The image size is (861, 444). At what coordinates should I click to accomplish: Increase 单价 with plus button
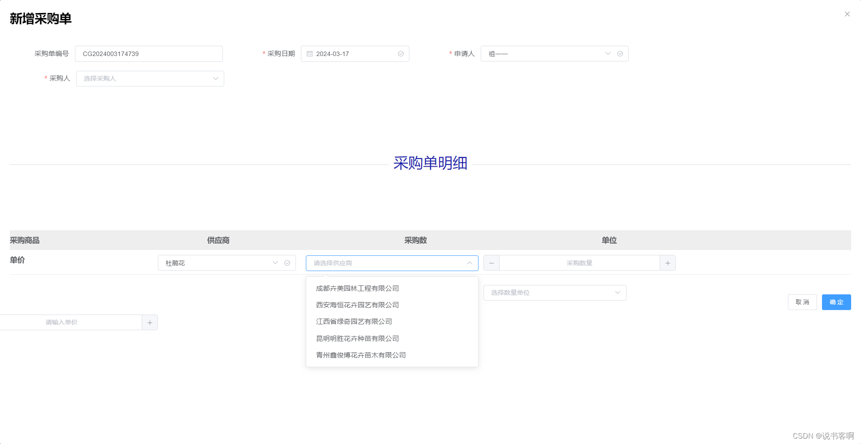pyautogui.click(x=150, y=322)
